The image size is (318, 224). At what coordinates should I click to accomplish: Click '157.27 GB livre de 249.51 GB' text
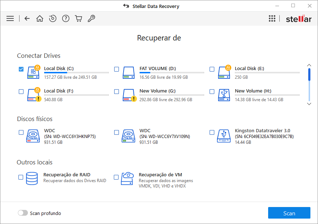(70, 77)
